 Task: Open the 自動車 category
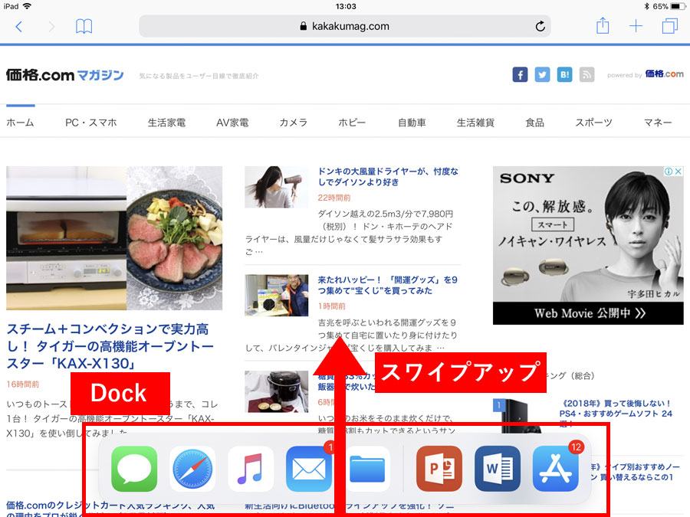click(x=412, y=123)
